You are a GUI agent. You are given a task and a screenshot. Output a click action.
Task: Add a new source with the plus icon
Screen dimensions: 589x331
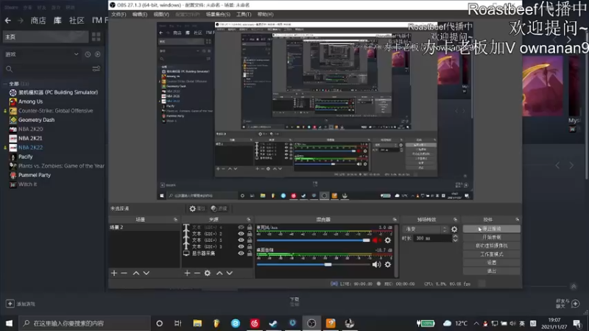pos(187,273)
